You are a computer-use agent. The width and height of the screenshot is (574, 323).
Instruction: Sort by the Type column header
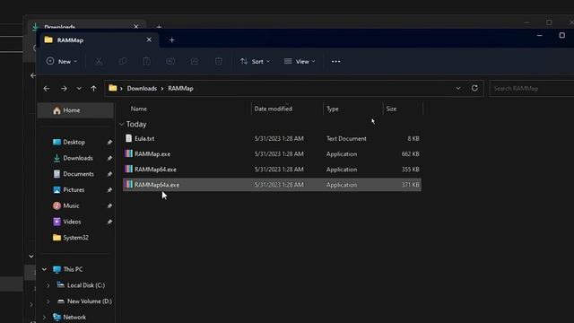point(333,109)
